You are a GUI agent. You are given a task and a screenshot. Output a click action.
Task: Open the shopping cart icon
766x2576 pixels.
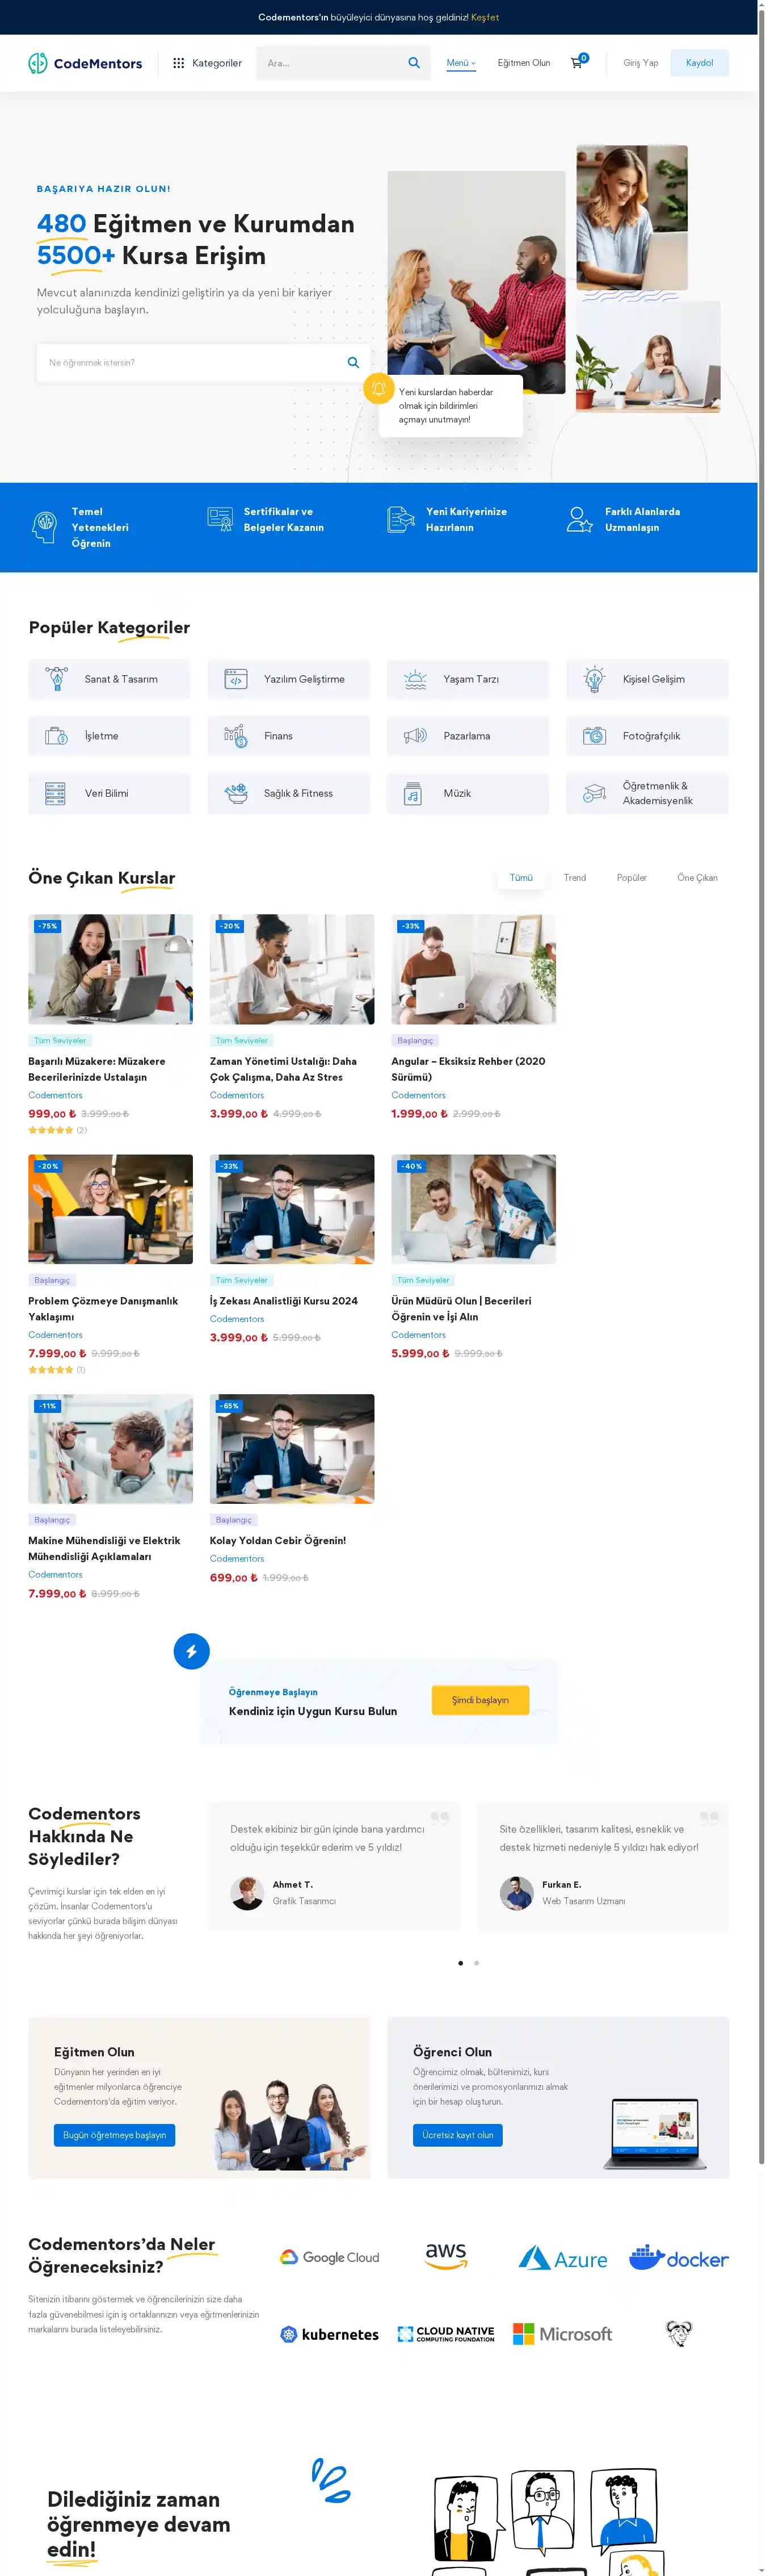click(x=576, y=63)
